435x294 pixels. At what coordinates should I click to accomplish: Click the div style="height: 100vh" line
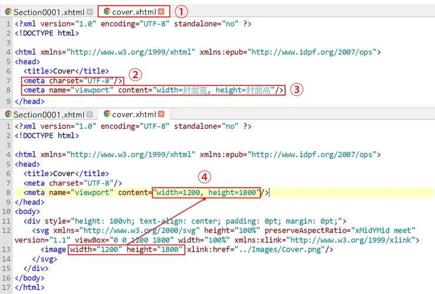tap(185, 221)
